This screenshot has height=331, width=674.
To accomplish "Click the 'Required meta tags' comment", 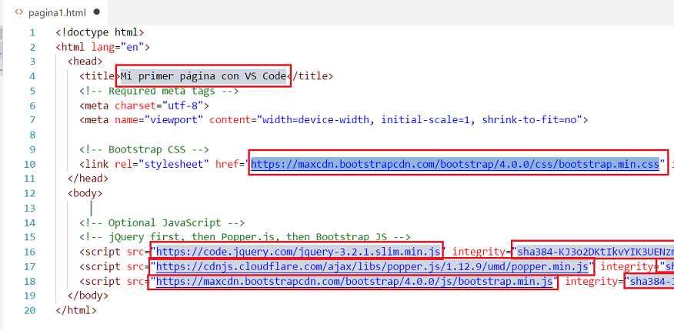I will pos(159,91).
